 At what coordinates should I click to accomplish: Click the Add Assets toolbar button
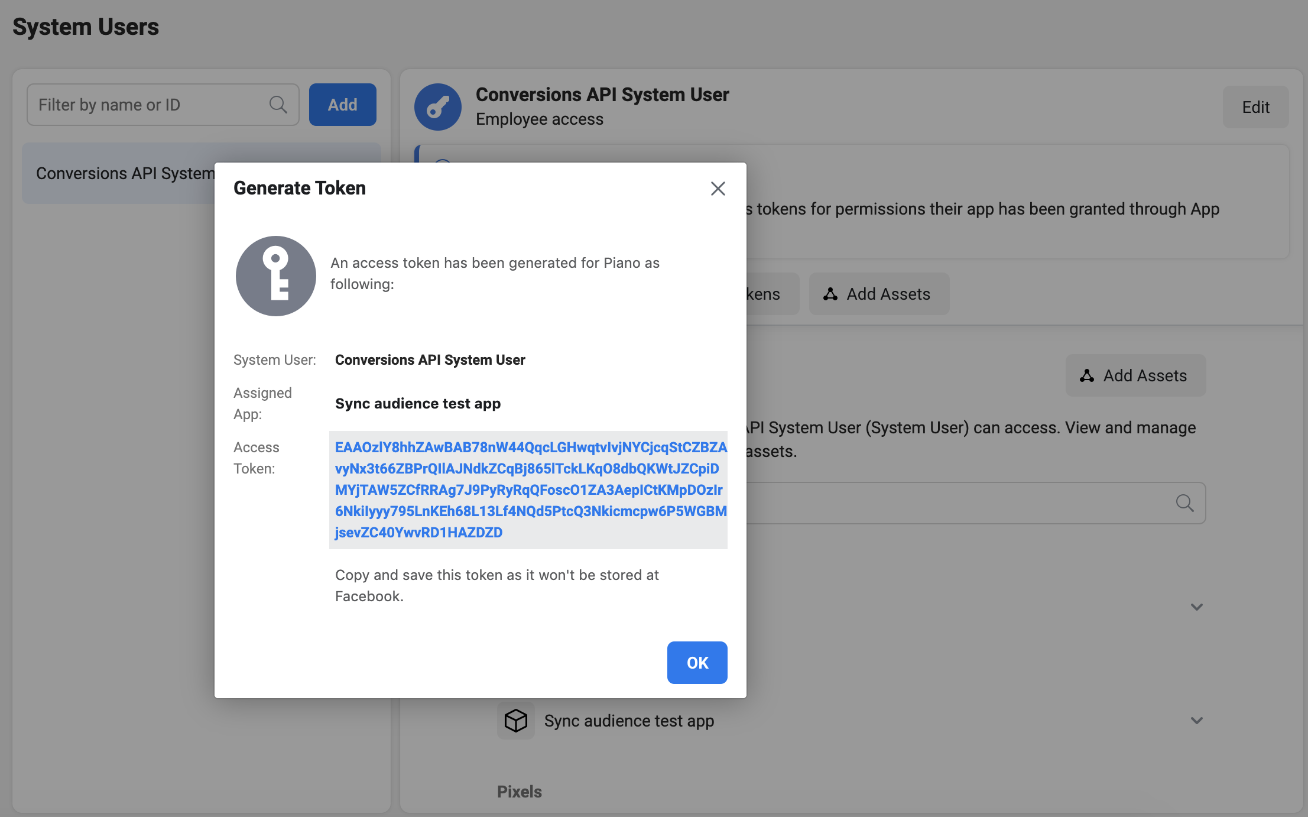(879, 294)
